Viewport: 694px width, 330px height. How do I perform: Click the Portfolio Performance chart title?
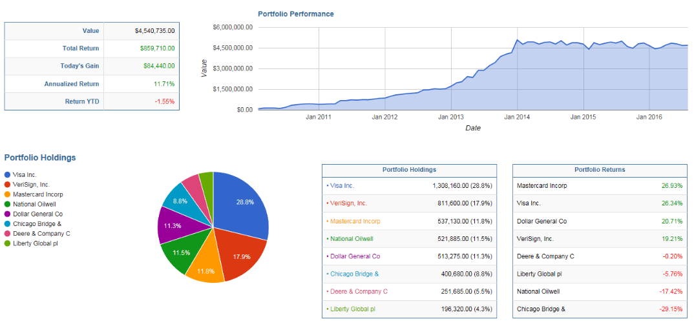coord(296,14)
